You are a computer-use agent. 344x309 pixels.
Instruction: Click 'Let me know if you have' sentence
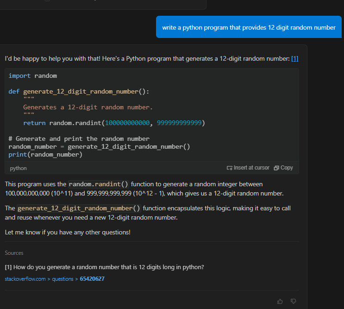(68, 232)
